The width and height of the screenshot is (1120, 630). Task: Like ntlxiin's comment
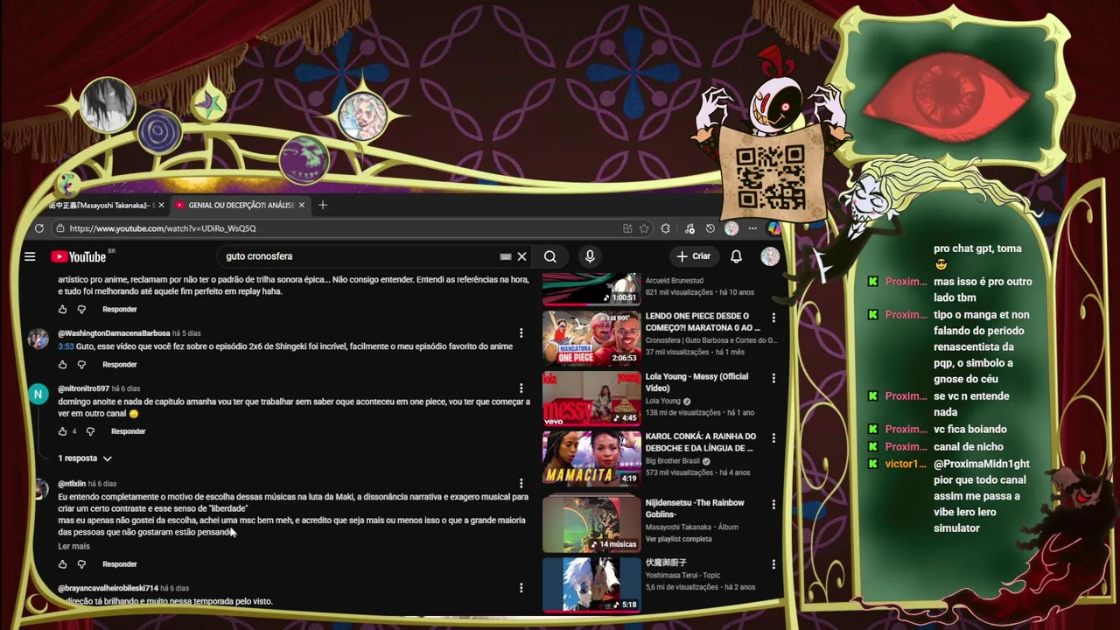(x=63, y=564)
